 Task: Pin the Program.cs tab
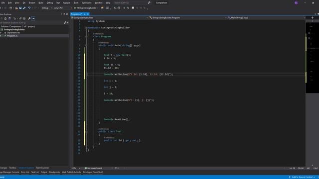(85, 14)
